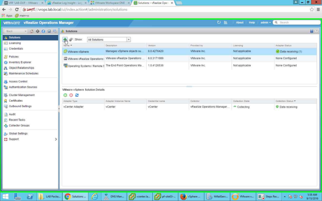Open the Show All Solutions dropdown
This screenshot has height=201, width=322.
[x=129, y=39]
